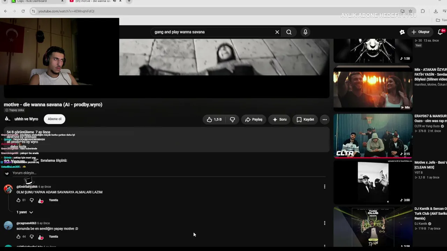Open the Mix - ATAKAN ÖZYUR video thumbnail

pyautogui.click(x=373, y=89)
